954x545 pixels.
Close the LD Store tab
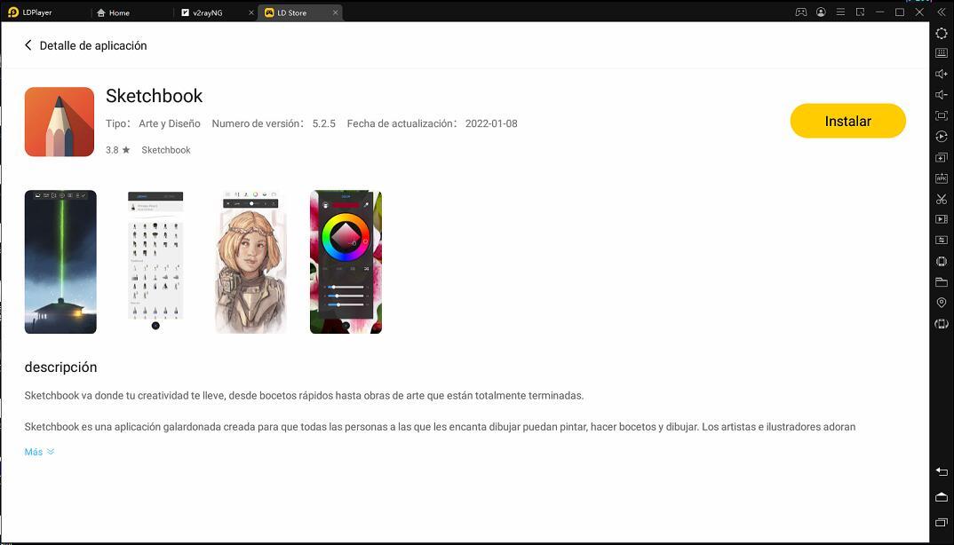click(x=335, y=12)
